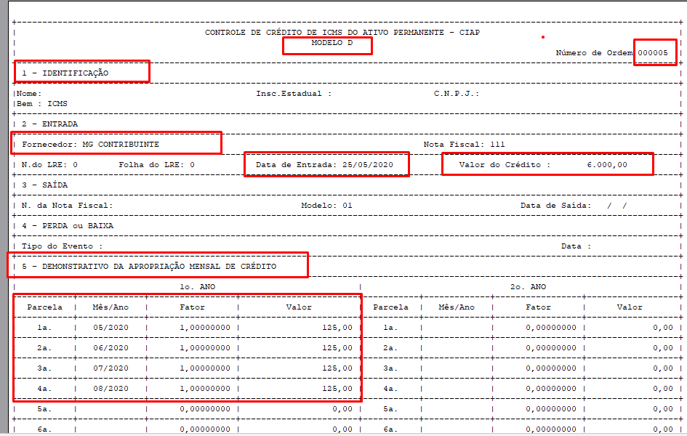
Task: Click the 2o. ANO column group header
Action: [528, 287]
